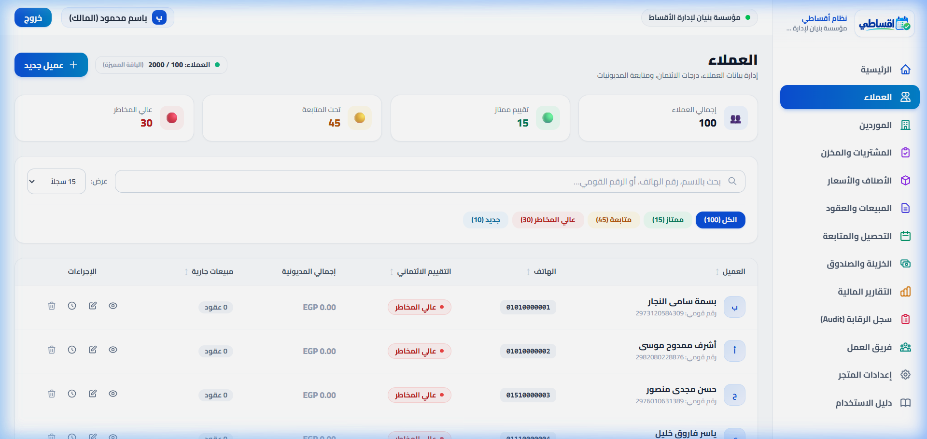Screen dimensions: 927x439
Task: Open the عرض 15 سجل records dropdown
Action: [x=56, y=182]
